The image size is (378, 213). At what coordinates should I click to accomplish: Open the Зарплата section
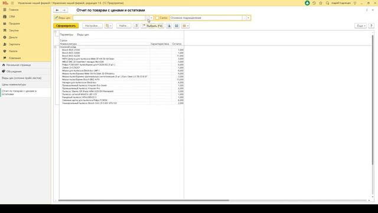tap(14, 44)
